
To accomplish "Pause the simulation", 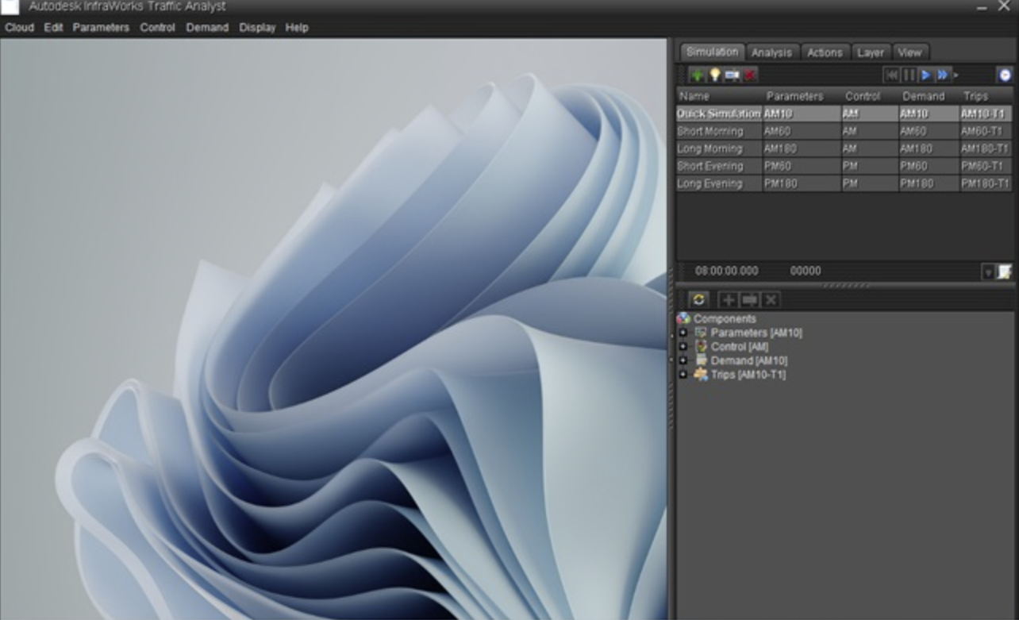I will point(909,75).
